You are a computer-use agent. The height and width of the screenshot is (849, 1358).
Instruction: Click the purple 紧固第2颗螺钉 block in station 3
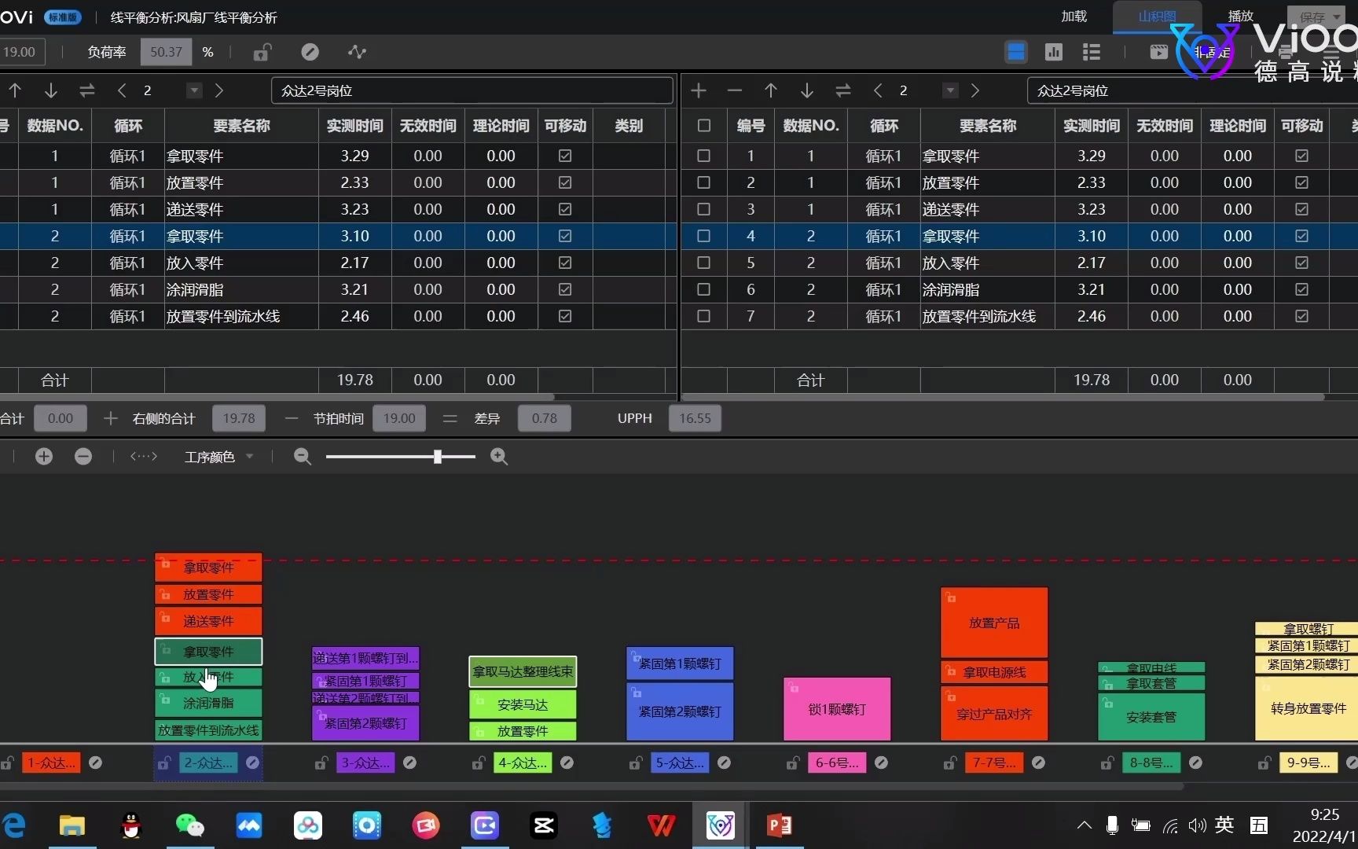point(365,723)
